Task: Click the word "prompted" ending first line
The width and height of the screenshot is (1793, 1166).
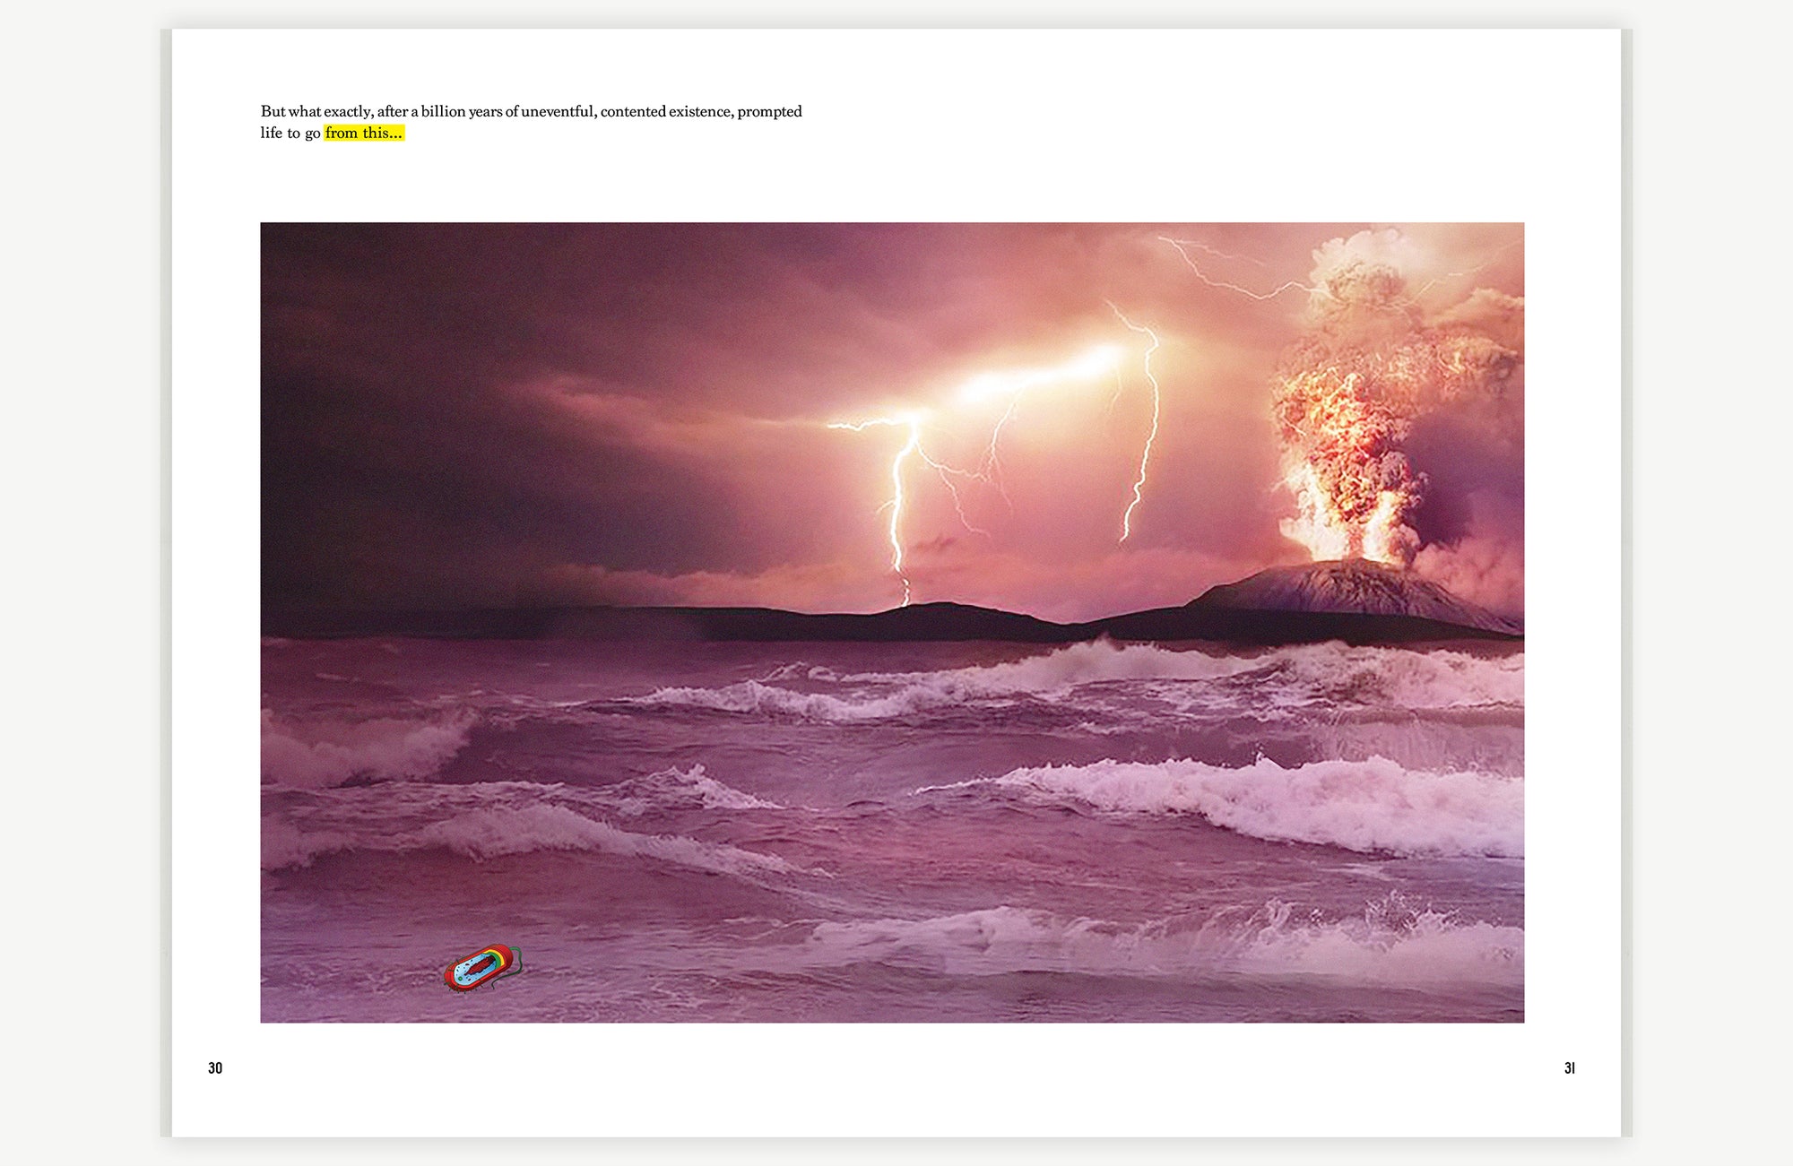Action: (x=769, y=112)
